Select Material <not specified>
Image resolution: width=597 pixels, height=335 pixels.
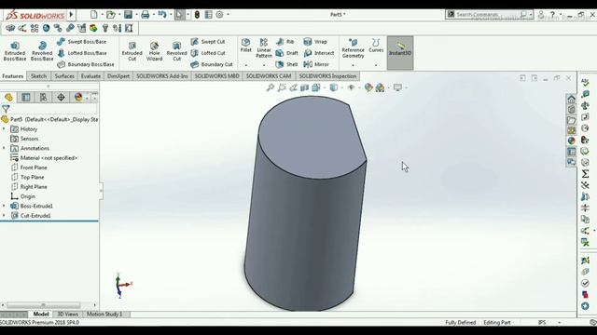click(49, 158)
